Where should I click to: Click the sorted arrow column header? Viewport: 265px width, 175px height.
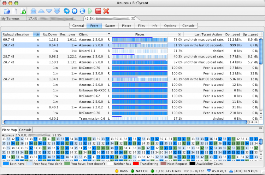37,34
